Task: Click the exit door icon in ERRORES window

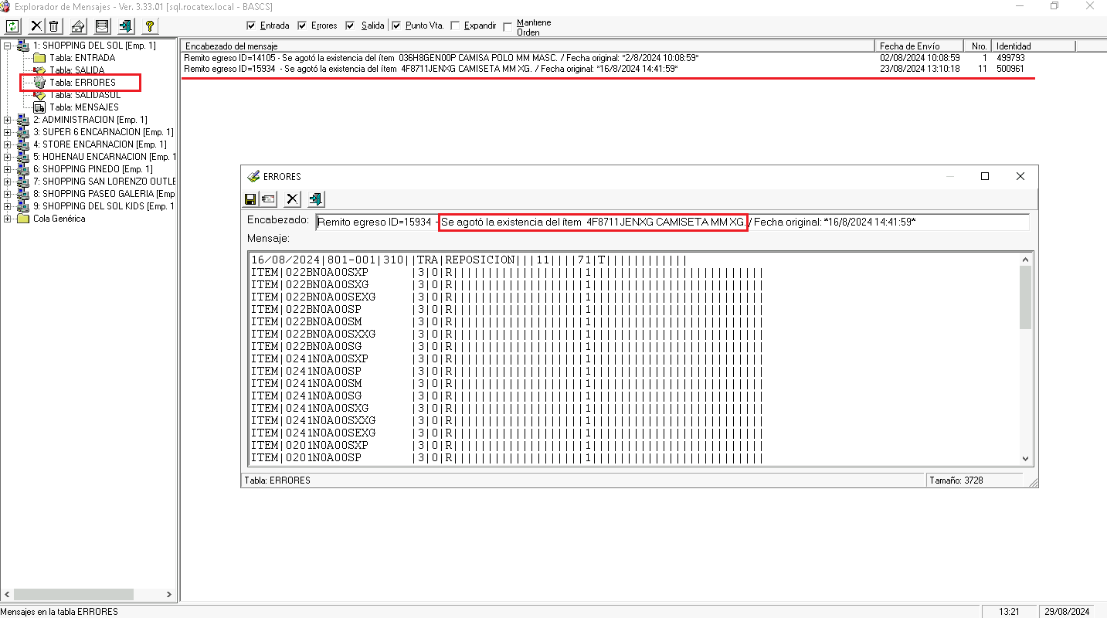Action: (x=315, y=199)
